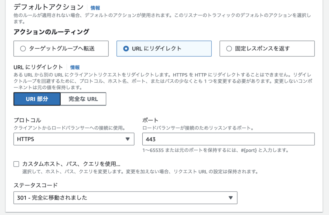The width and height of the screenshot is (329, 215).
Task: Enable カスタムホスト、パス、クエリを使用 checkbox
Action: pyautogui.click(x=16, y=164)
